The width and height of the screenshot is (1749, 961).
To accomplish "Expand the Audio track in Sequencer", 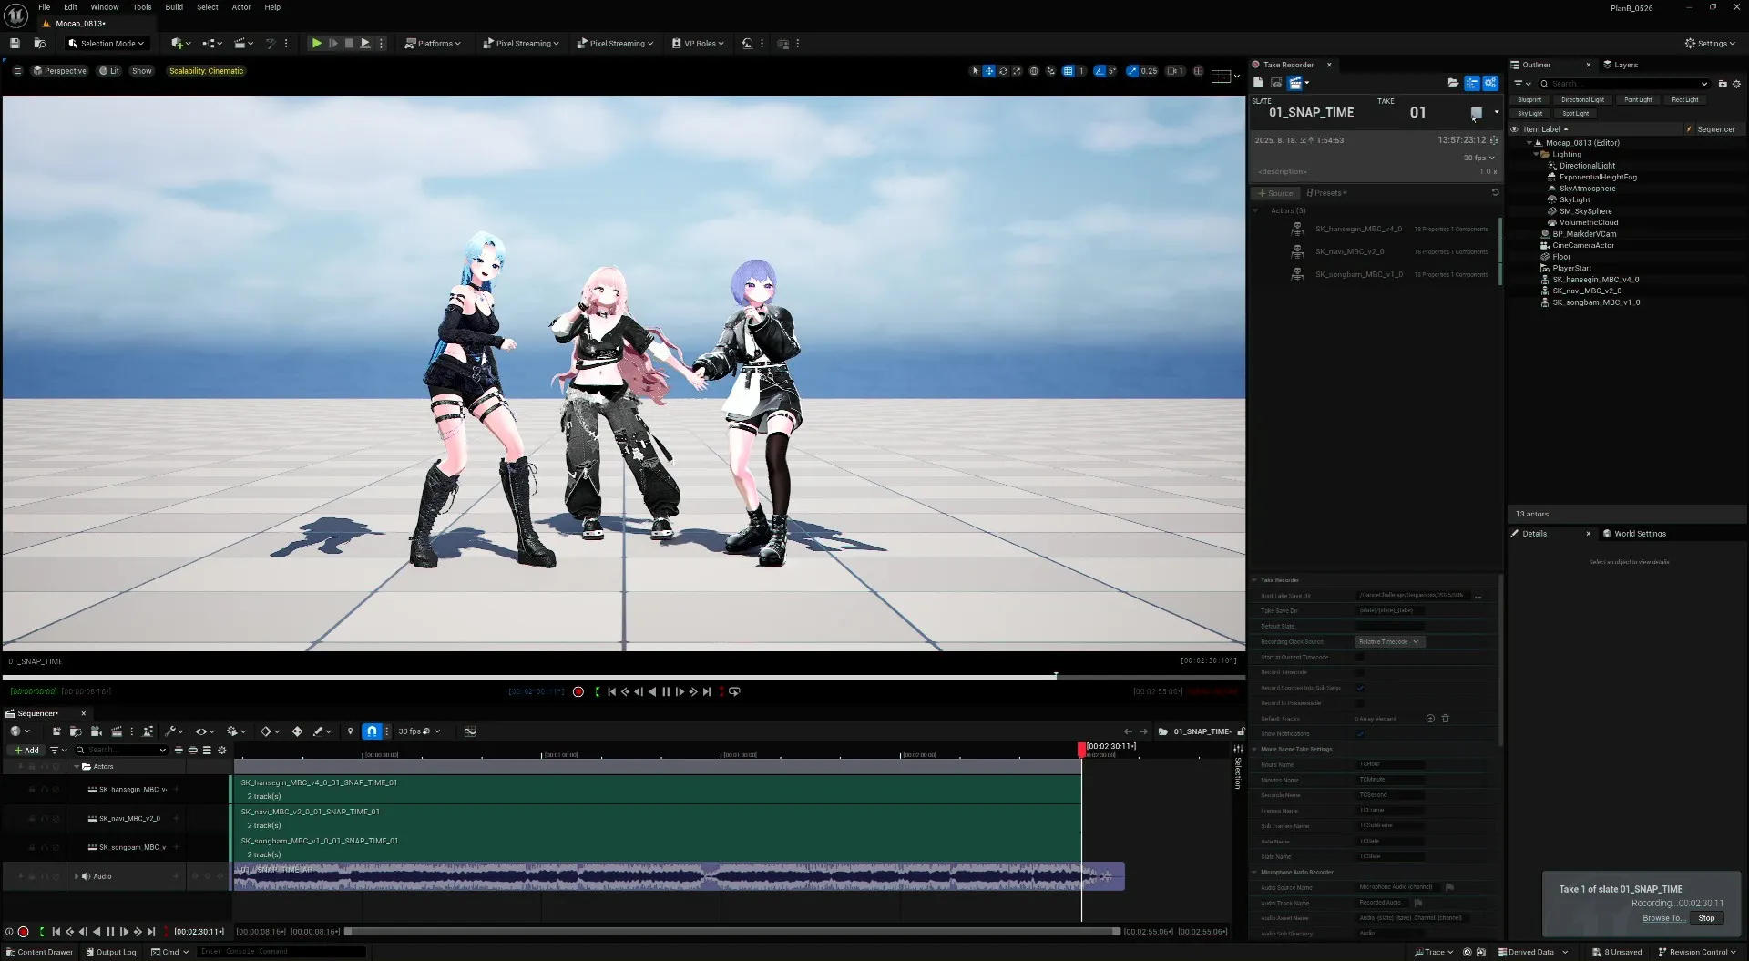I will coord(77,876).
